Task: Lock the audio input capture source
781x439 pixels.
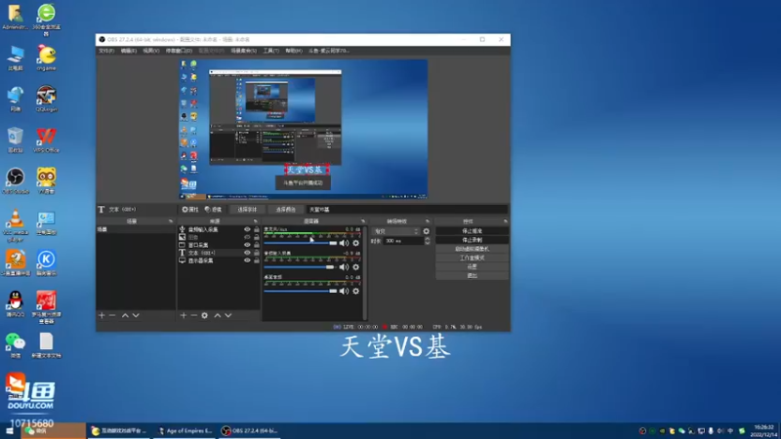Action: pos(257,229)
